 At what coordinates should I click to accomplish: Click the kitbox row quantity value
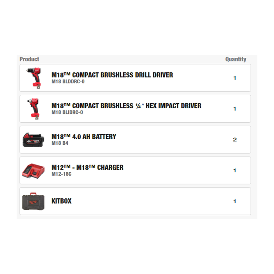pos(235,201)
